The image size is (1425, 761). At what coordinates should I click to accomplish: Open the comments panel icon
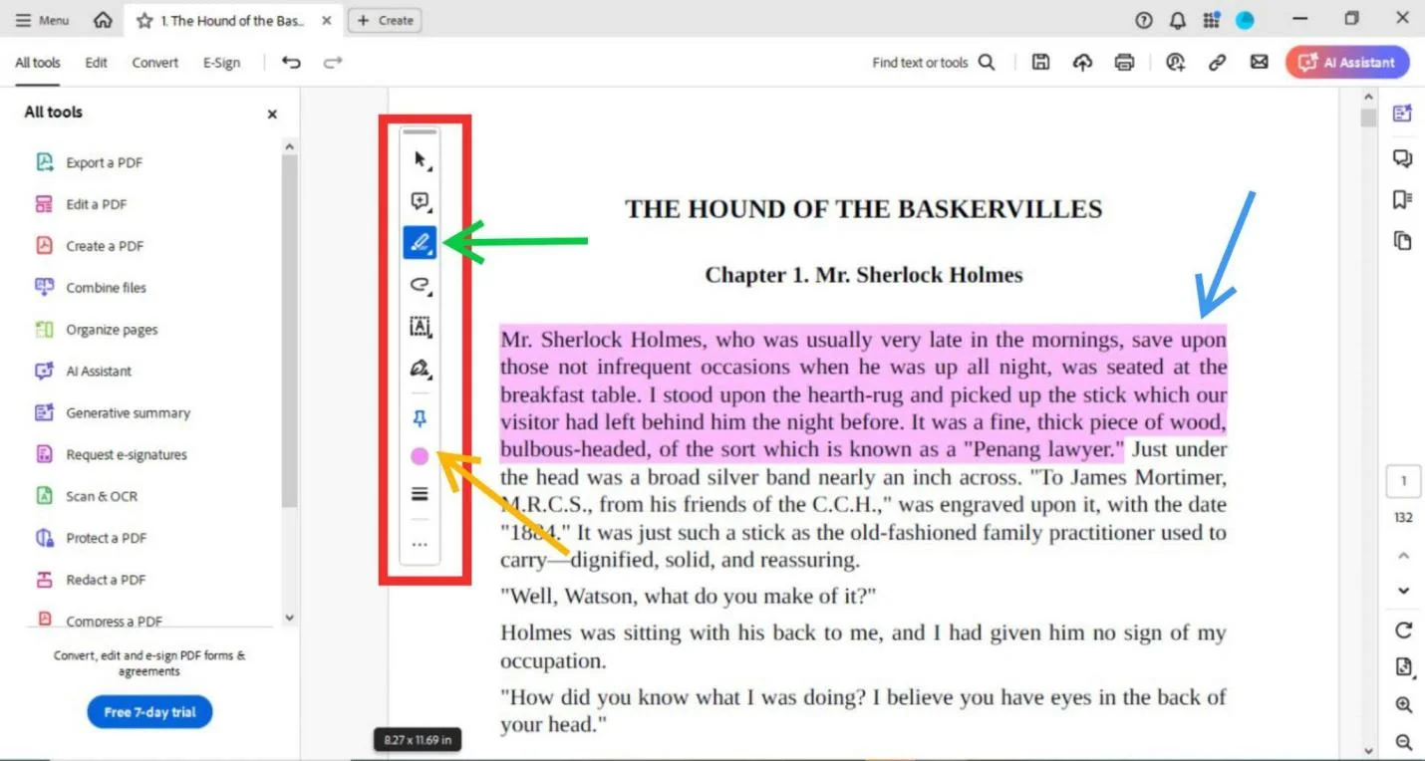pyautogui.click(x=1403, y=157)
